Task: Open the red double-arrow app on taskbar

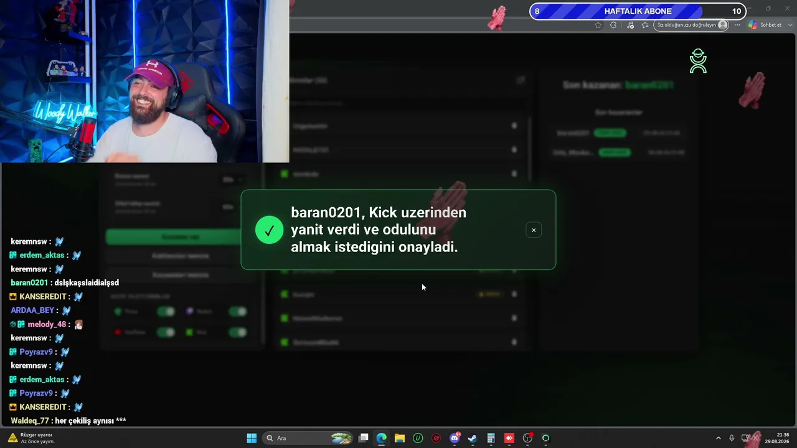Action: (x=509, y=438)
